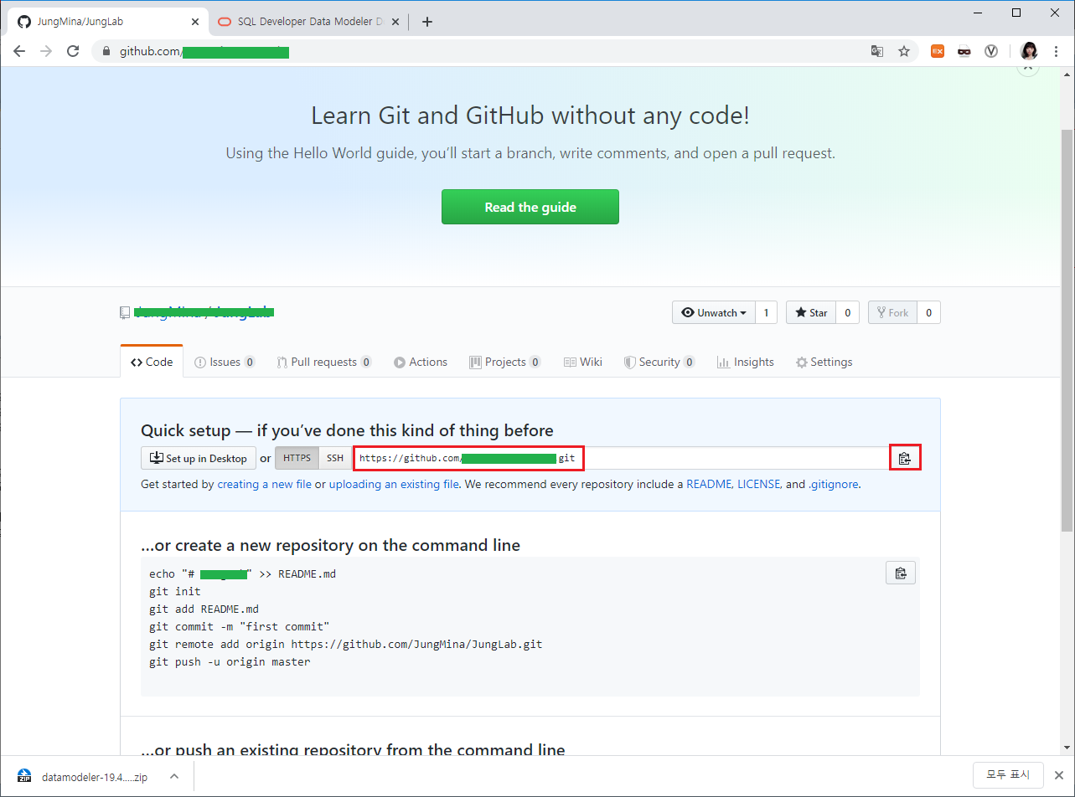
Task: Open the Unwatch dropdown
Action: 713,312
